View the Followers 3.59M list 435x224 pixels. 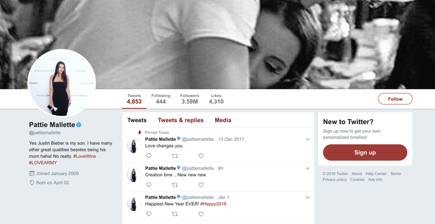pyautogui.click(x=190, y=99)
